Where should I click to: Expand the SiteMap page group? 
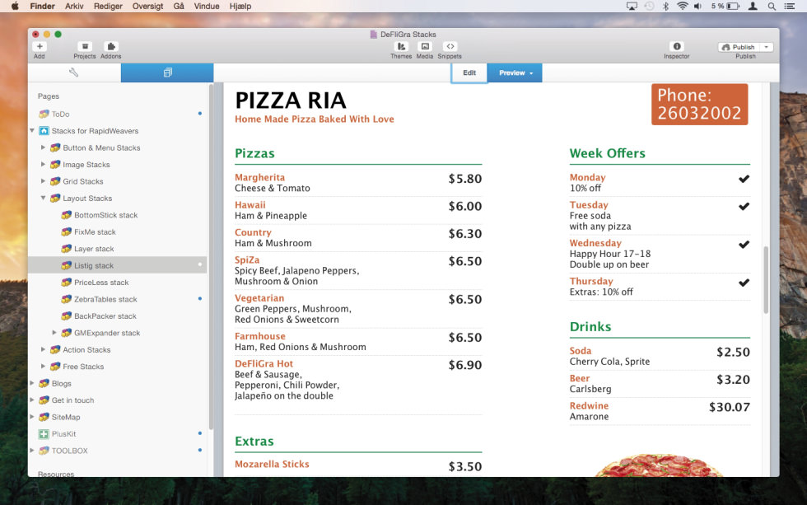[x=32, y=417]
